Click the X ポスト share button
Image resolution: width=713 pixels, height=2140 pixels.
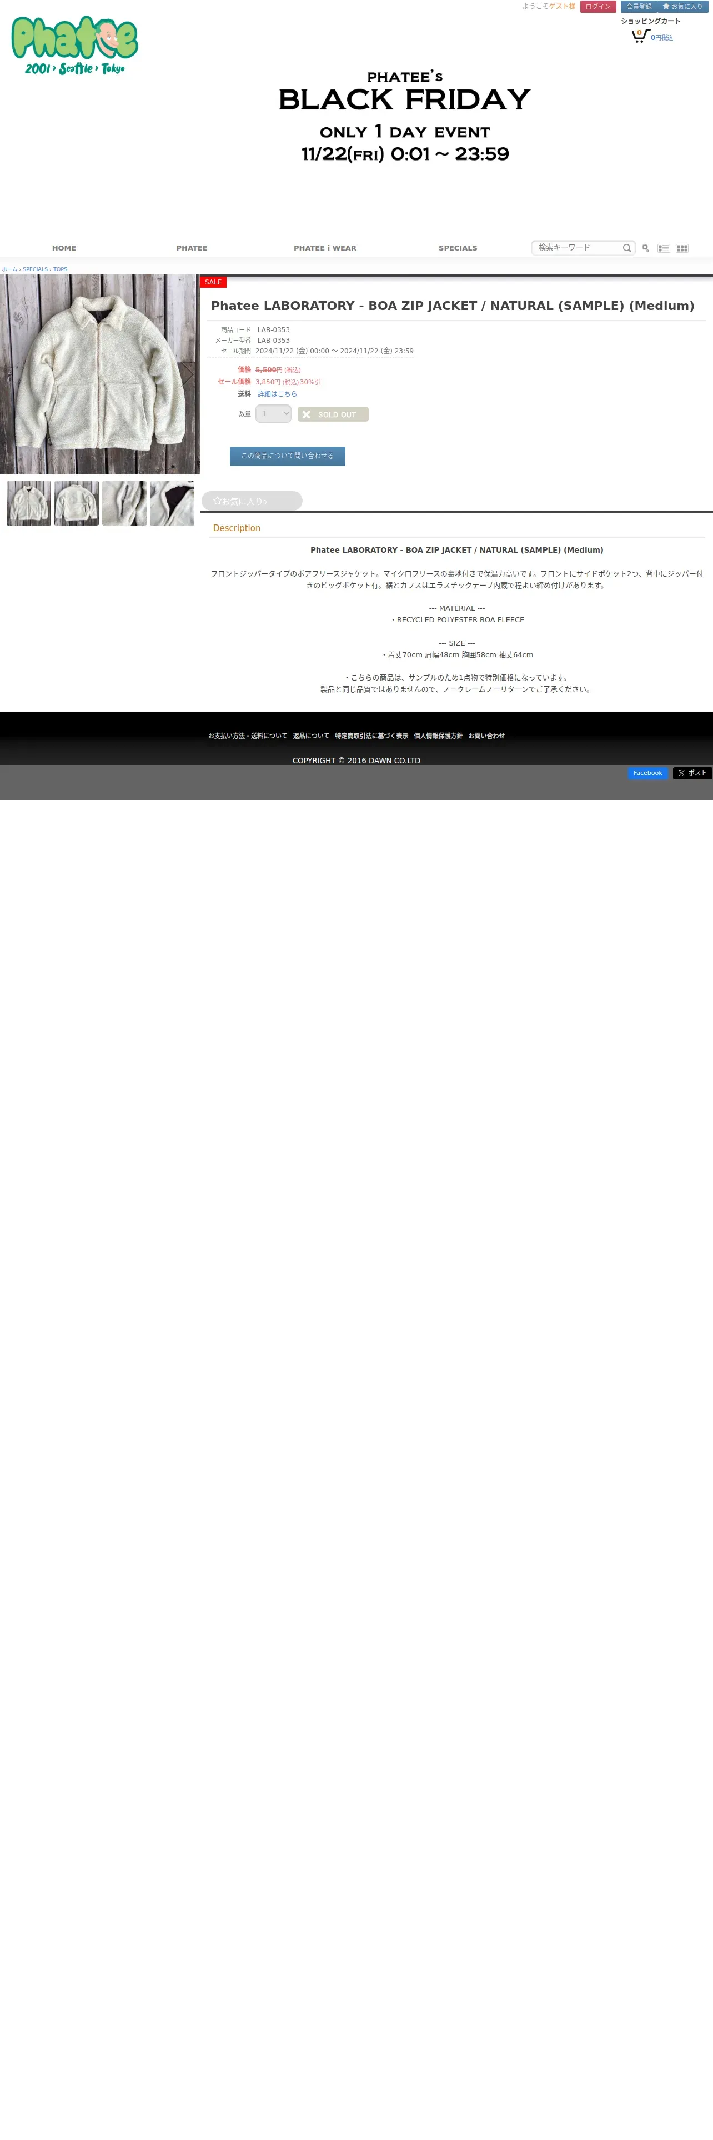(692, 773)
